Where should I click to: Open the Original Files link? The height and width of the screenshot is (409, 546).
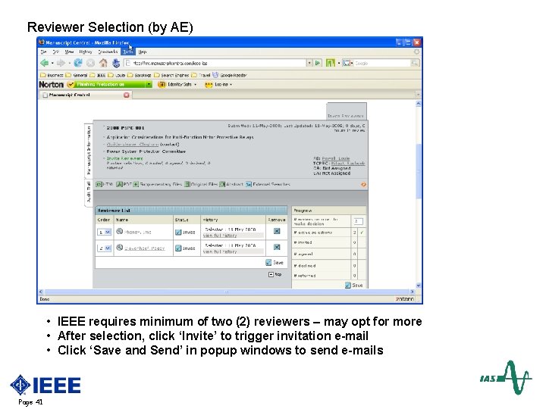[x=201, y=184]
